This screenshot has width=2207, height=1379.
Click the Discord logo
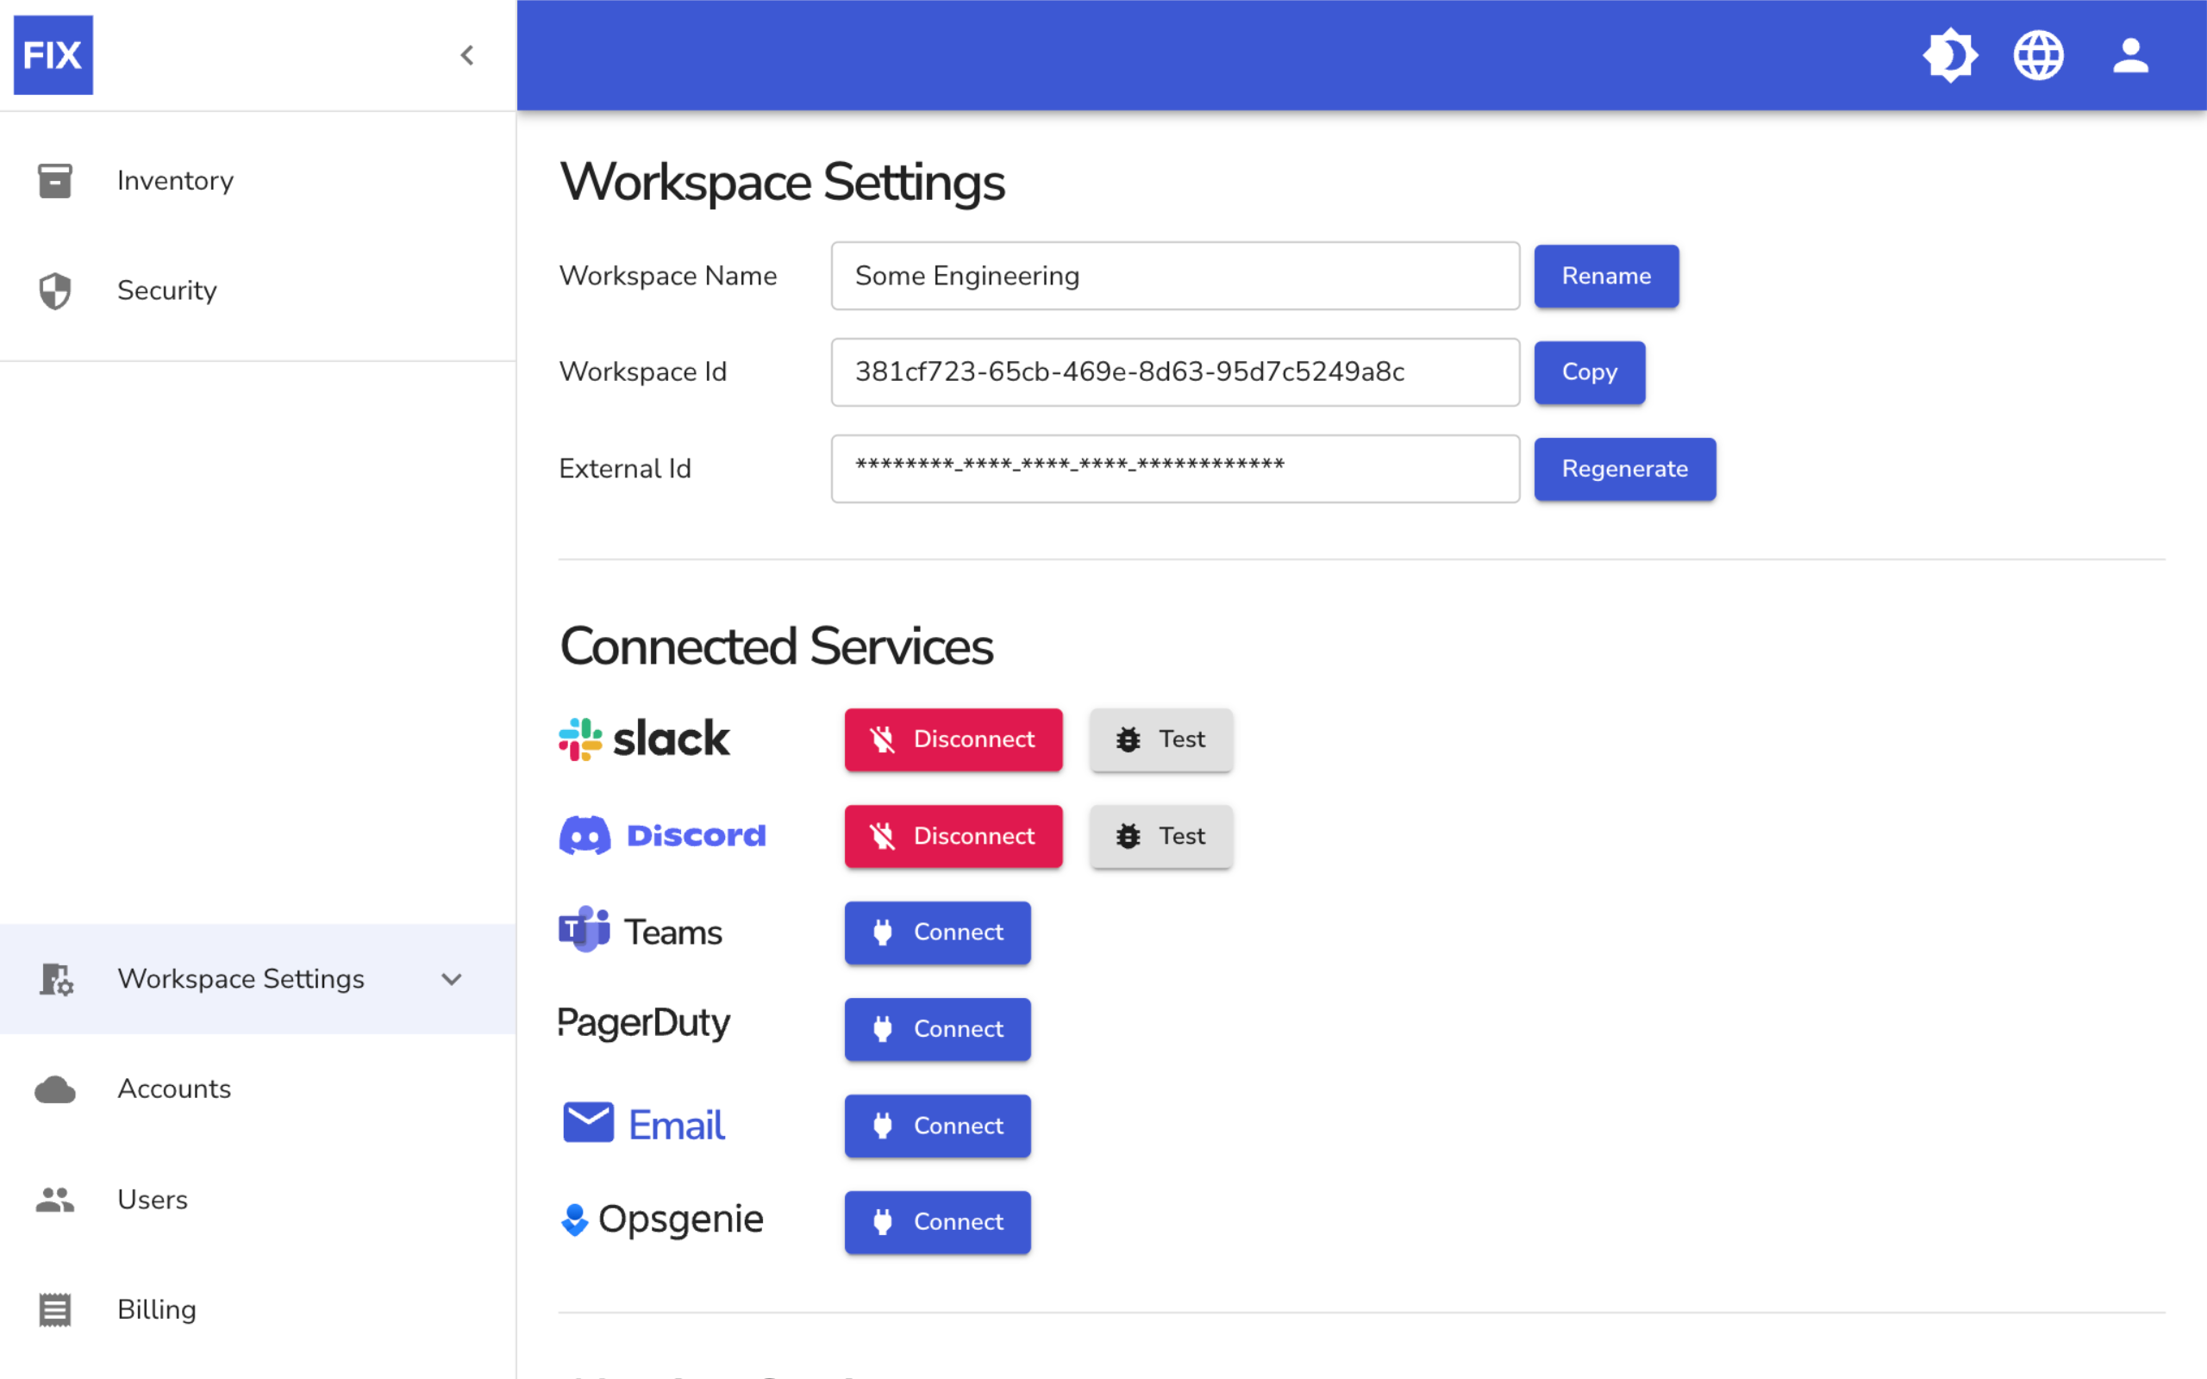[662, 835]
